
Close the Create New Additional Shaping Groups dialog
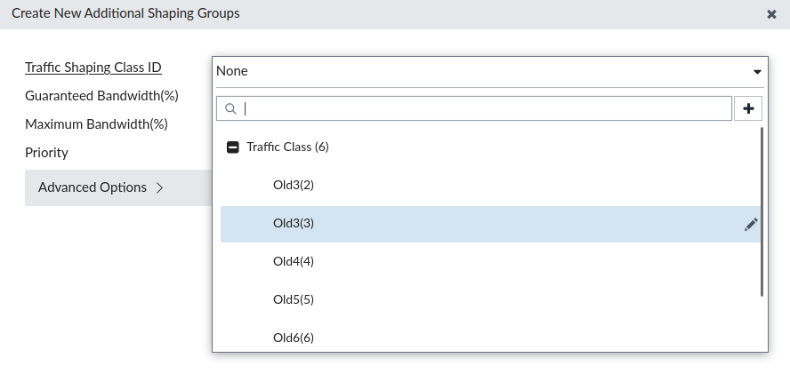click(x=771, y=14)
